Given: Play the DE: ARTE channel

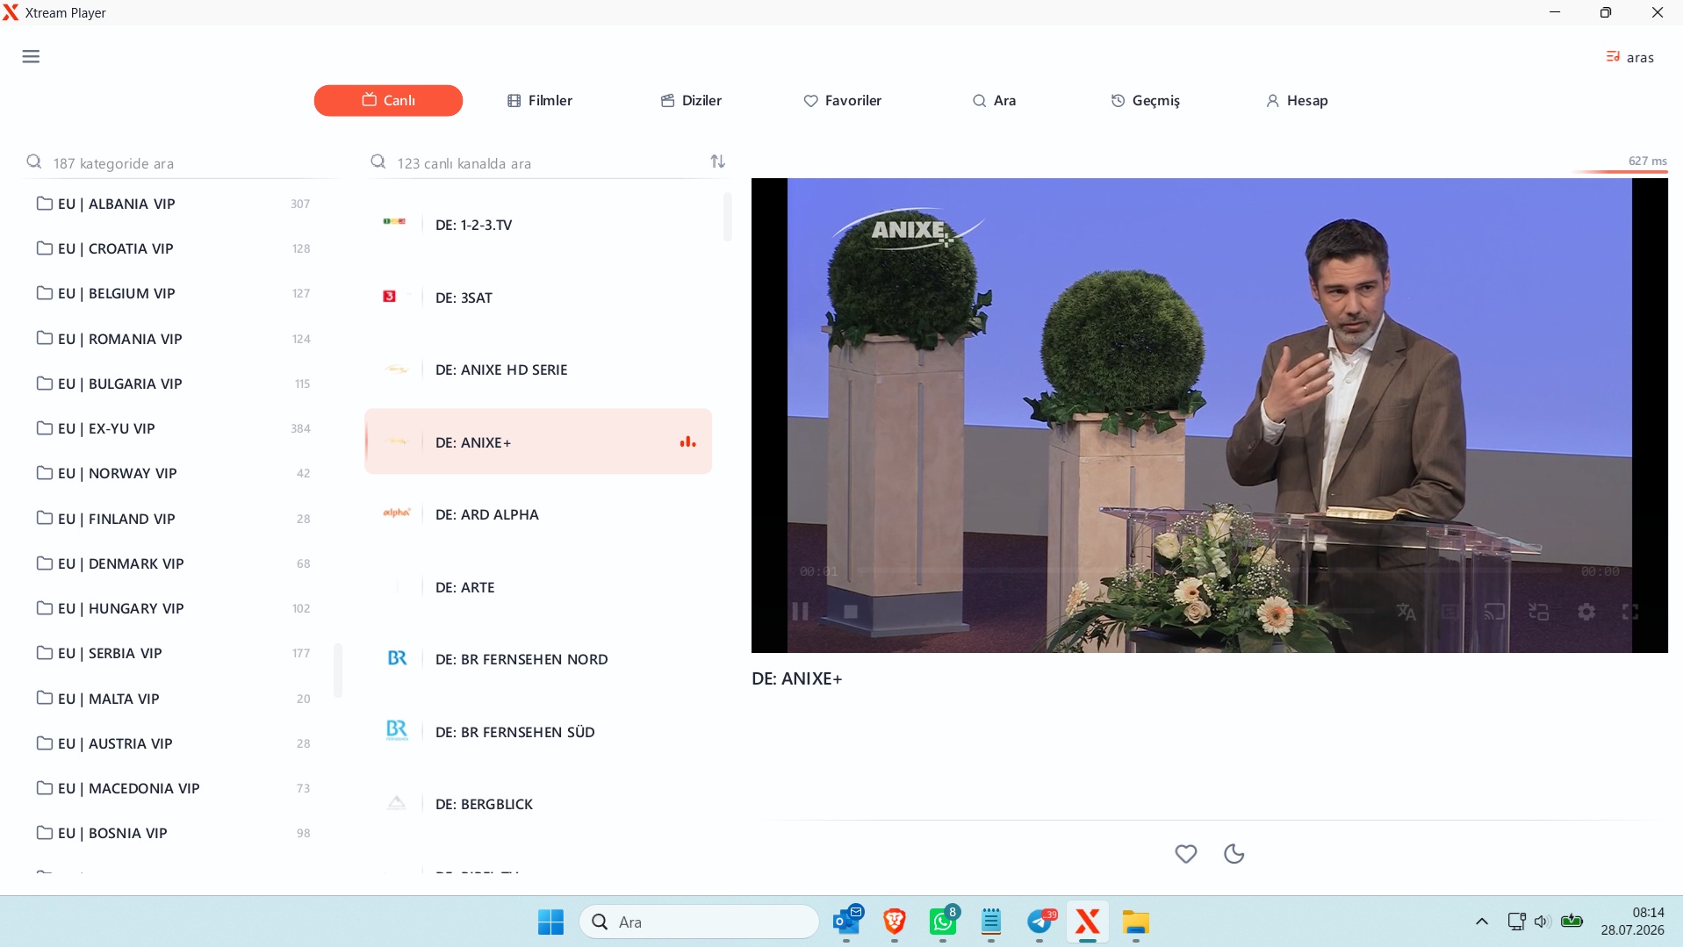Looking at the screenshot, I should pyautogui.click(x=538, y=587).
